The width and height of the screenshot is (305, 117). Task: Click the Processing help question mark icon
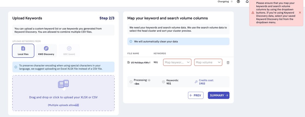(149, 80)
